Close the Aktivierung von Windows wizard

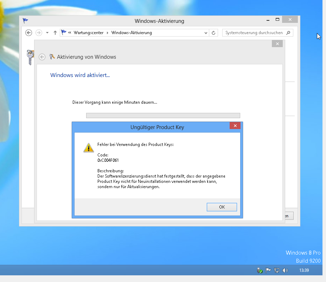pos(277,44)
